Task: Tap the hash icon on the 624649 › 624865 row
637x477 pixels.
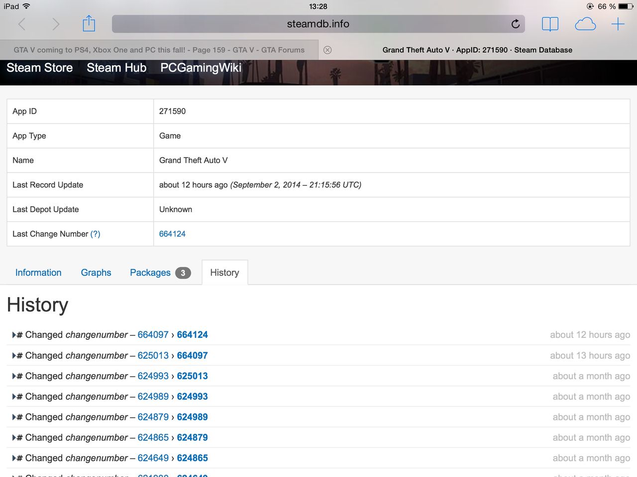Action: click(x=20, y=458)
